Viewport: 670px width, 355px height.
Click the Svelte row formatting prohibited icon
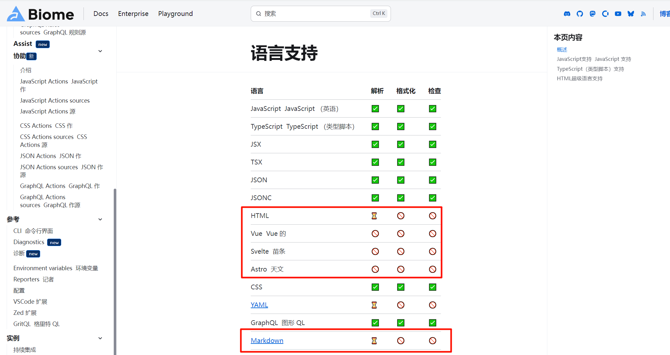click(401, 251)
